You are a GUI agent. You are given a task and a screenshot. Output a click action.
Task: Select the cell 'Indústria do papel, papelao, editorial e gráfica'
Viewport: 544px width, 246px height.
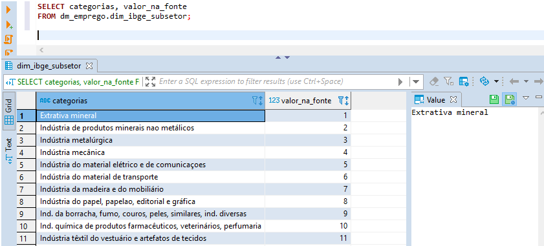tap(150, 201)
